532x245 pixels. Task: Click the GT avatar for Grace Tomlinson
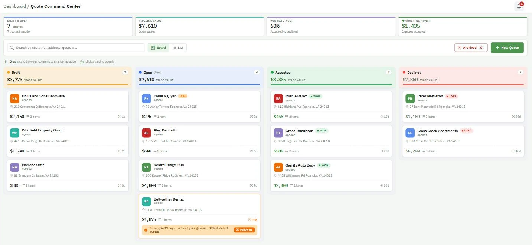click(278, 133)
